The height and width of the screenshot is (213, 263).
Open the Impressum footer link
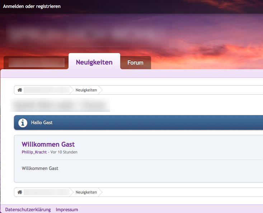(67, 209)
